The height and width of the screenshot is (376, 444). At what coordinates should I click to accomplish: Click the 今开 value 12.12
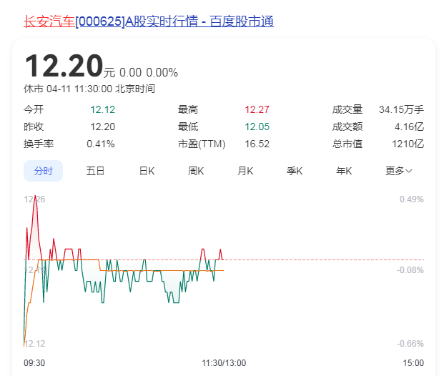102,109
